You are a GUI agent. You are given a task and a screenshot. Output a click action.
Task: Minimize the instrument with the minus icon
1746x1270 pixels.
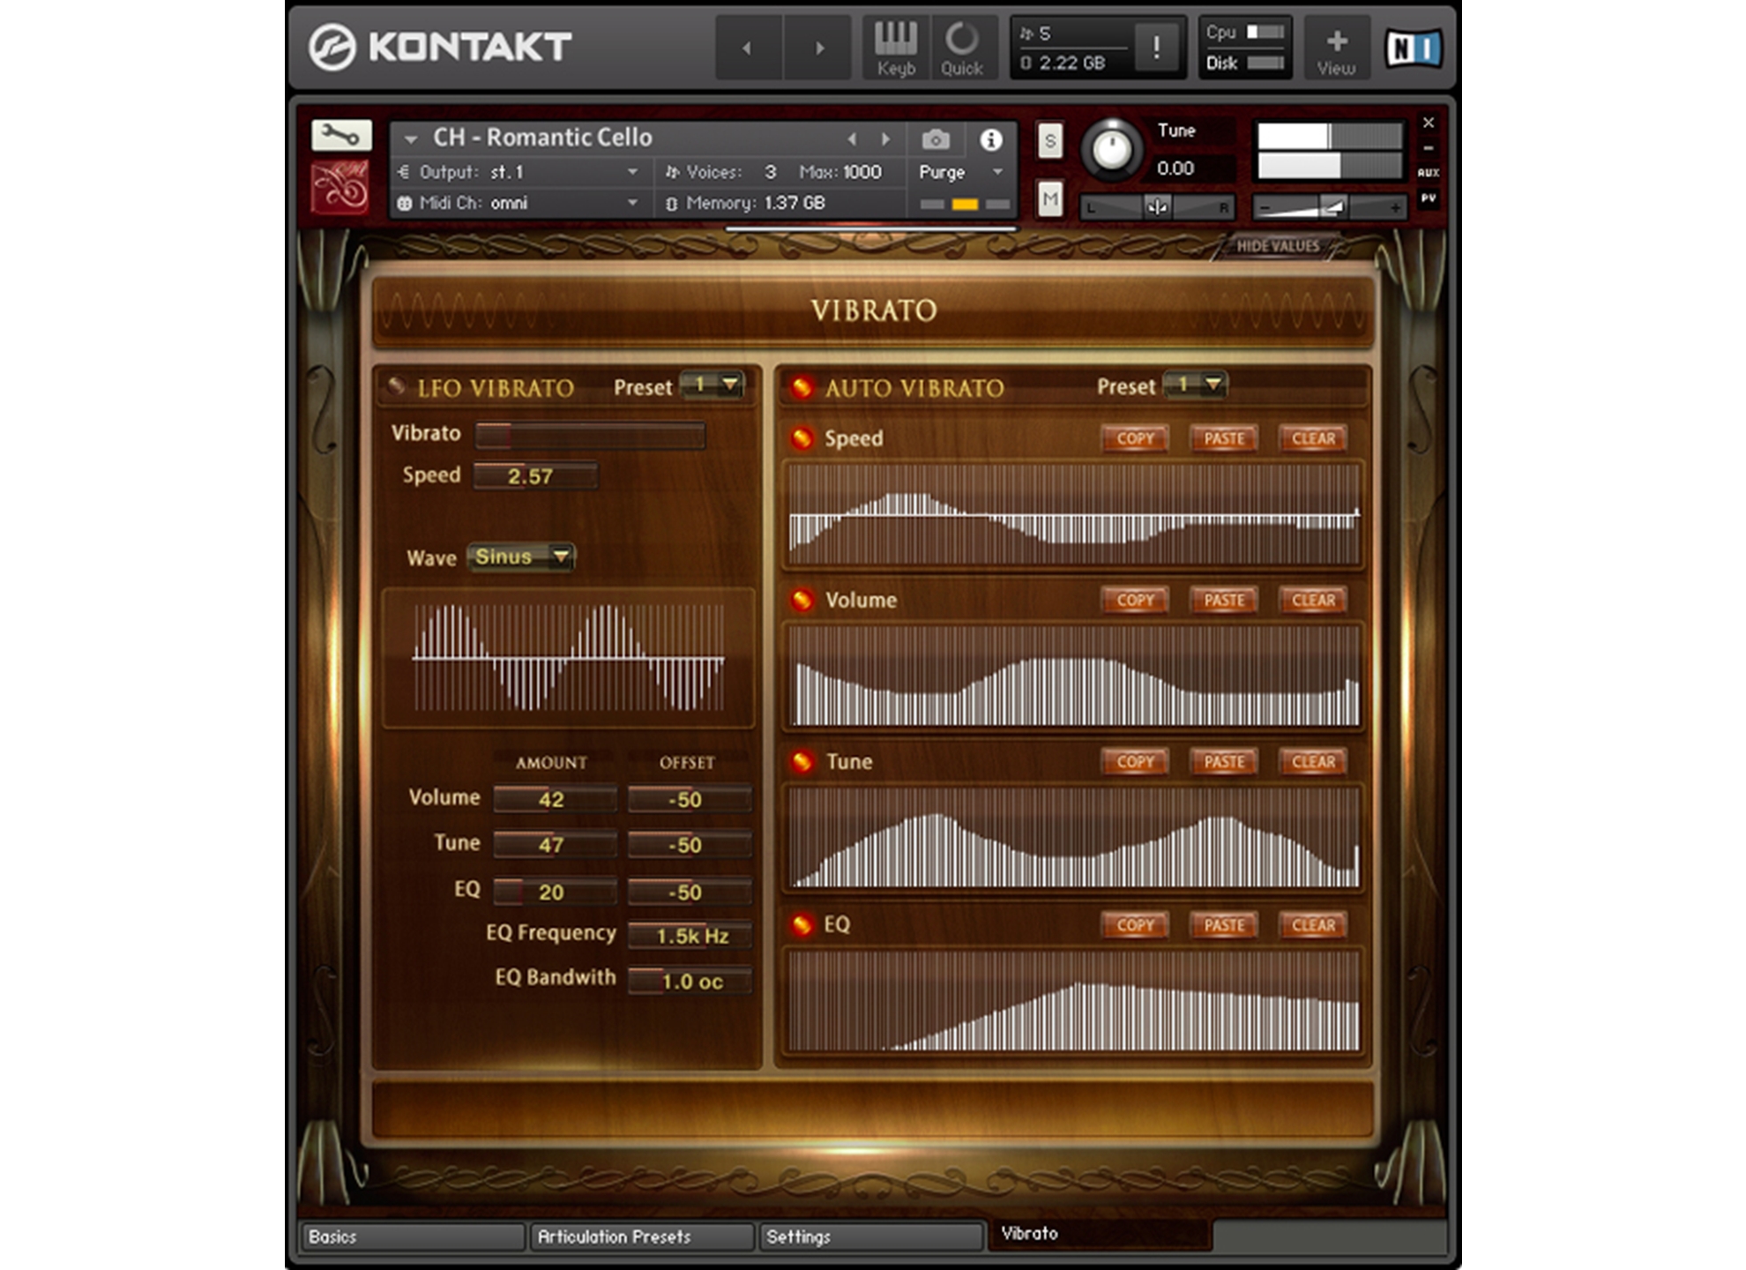click(x=1429, y=148)
